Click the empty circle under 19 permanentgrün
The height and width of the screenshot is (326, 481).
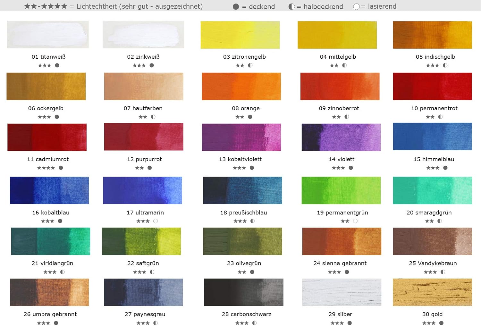pos(355,221)
